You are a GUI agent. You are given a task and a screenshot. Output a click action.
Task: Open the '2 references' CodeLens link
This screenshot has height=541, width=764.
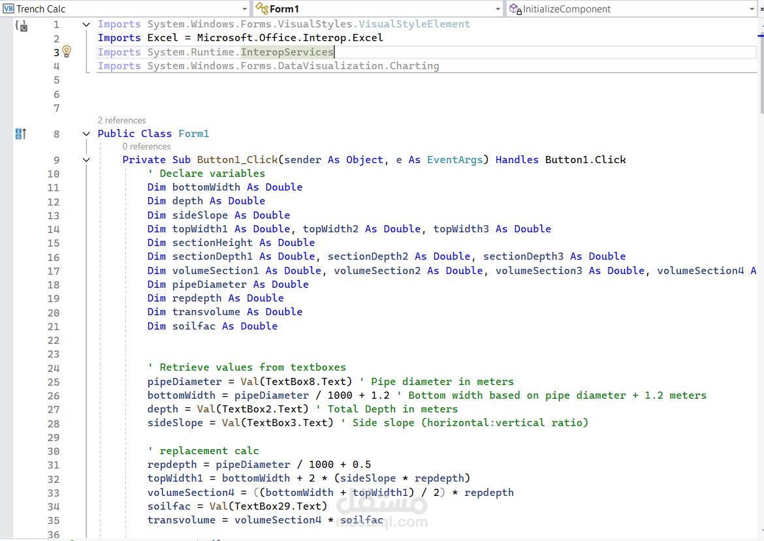click(x=121, y=120)
